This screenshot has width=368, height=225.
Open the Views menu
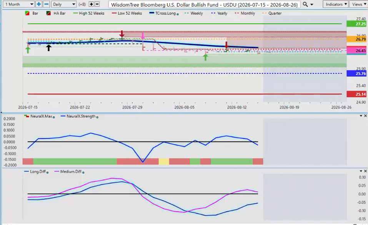[x=359, y=4]
